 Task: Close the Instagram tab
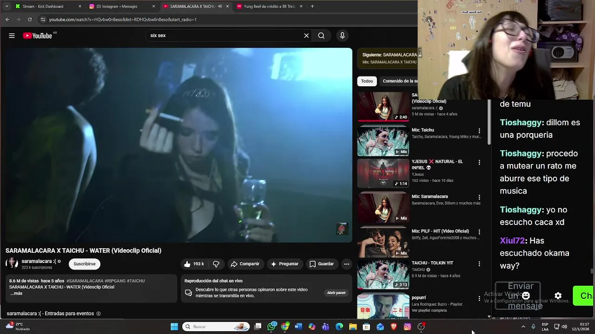(x=153, y=6)
